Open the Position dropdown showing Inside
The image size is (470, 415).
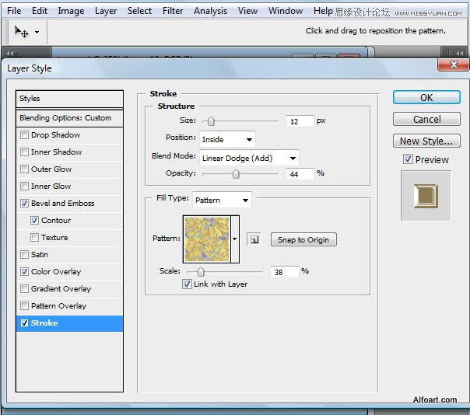227,139
